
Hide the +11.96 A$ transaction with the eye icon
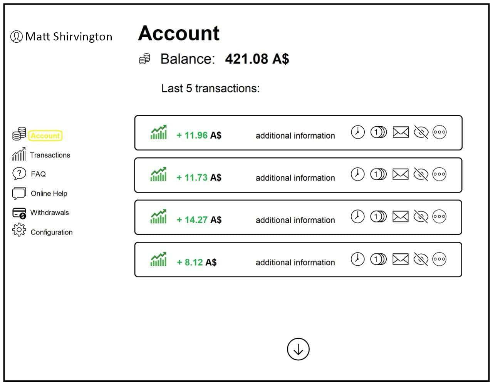click(x=421, y=132)
